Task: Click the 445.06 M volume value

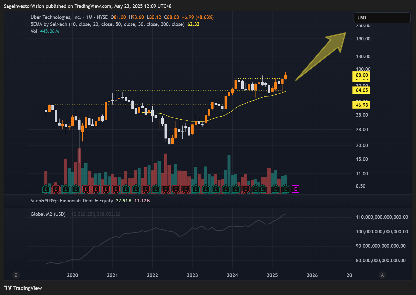Action: (x=50, y=31)
